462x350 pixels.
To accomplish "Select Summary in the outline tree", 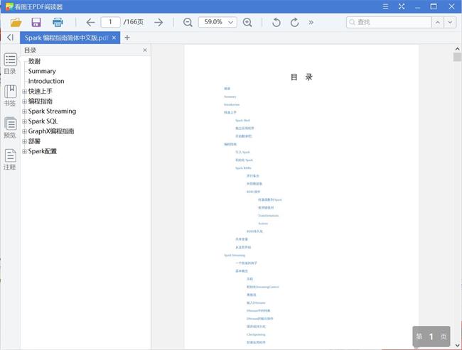I will (42, 71).
